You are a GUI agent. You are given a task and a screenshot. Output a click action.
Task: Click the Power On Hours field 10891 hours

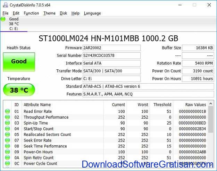tap(198, 79)
